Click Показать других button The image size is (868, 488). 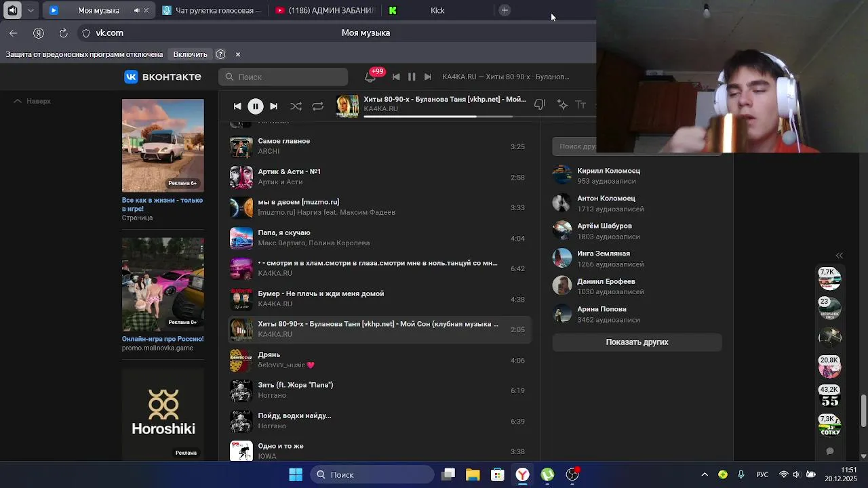(637, 342)
